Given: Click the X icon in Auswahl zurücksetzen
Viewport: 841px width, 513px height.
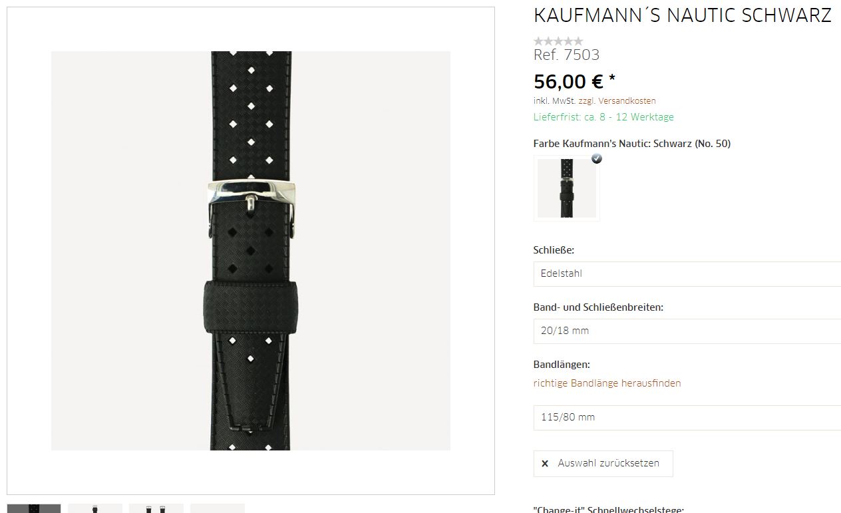Looking at the screenshot, I should (545, 464).
